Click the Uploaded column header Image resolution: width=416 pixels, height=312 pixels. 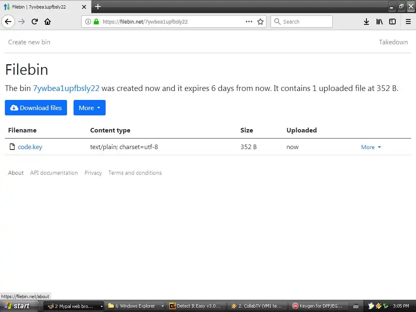301,130
